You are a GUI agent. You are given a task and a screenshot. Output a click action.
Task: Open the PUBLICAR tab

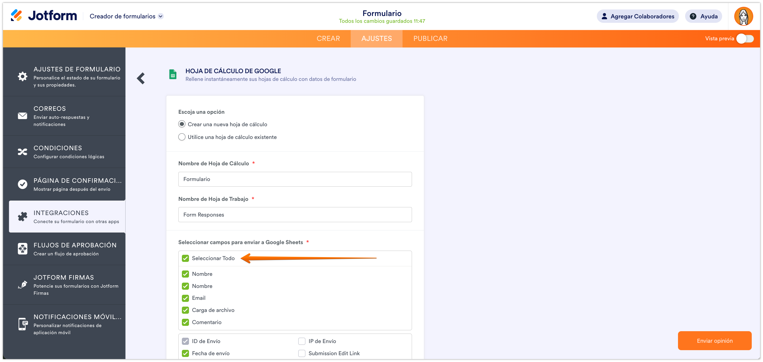(430, 39)
